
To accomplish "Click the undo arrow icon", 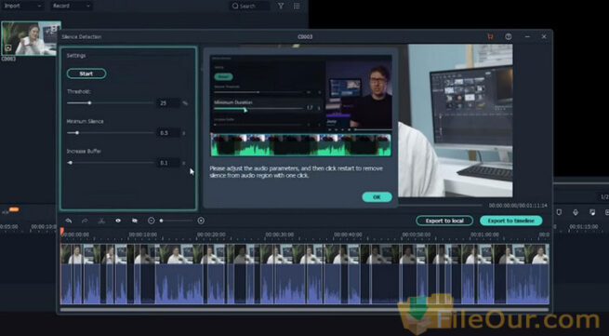I will point(69,221).
